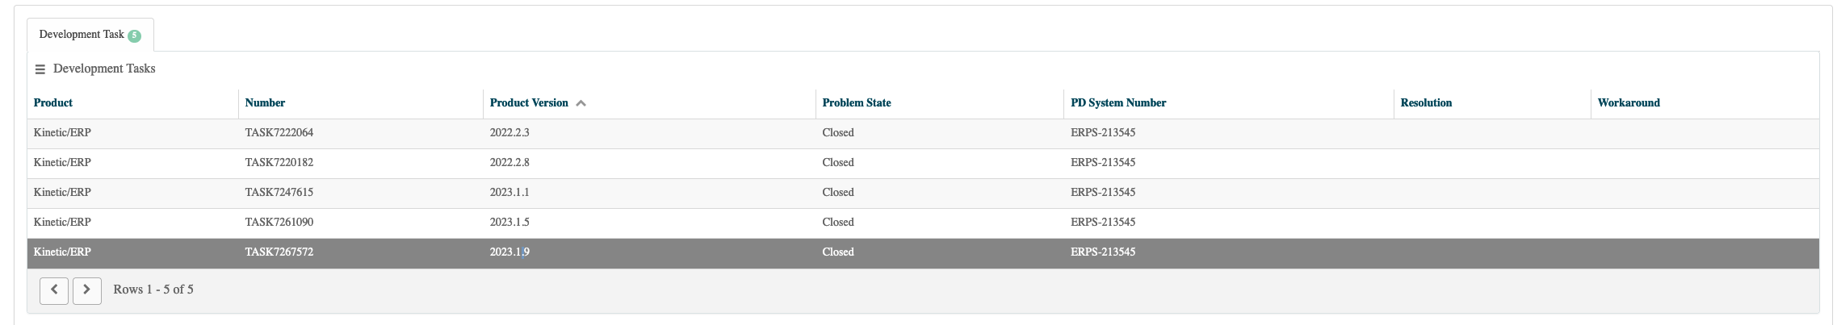The width and height of the screenshot is (1845, 325).
Task: Click the highlighted TASK7267572 row
Action: 923,252
